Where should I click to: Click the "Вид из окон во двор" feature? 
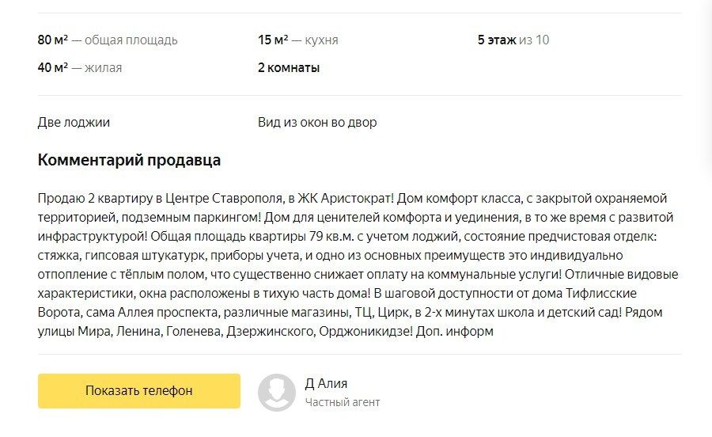tap(317, 122)
